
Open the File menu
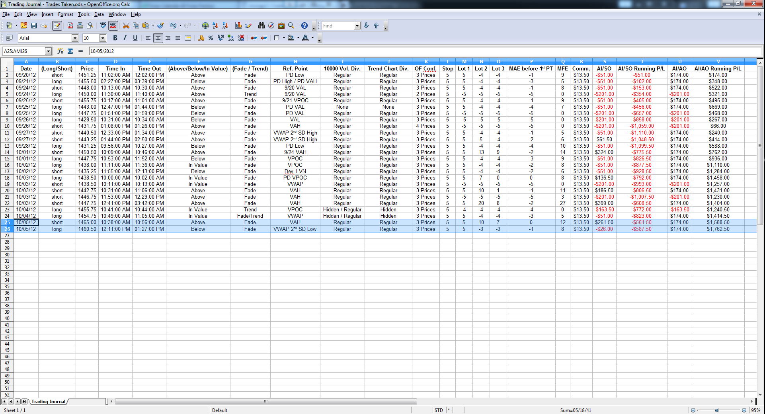pos(6,14)
